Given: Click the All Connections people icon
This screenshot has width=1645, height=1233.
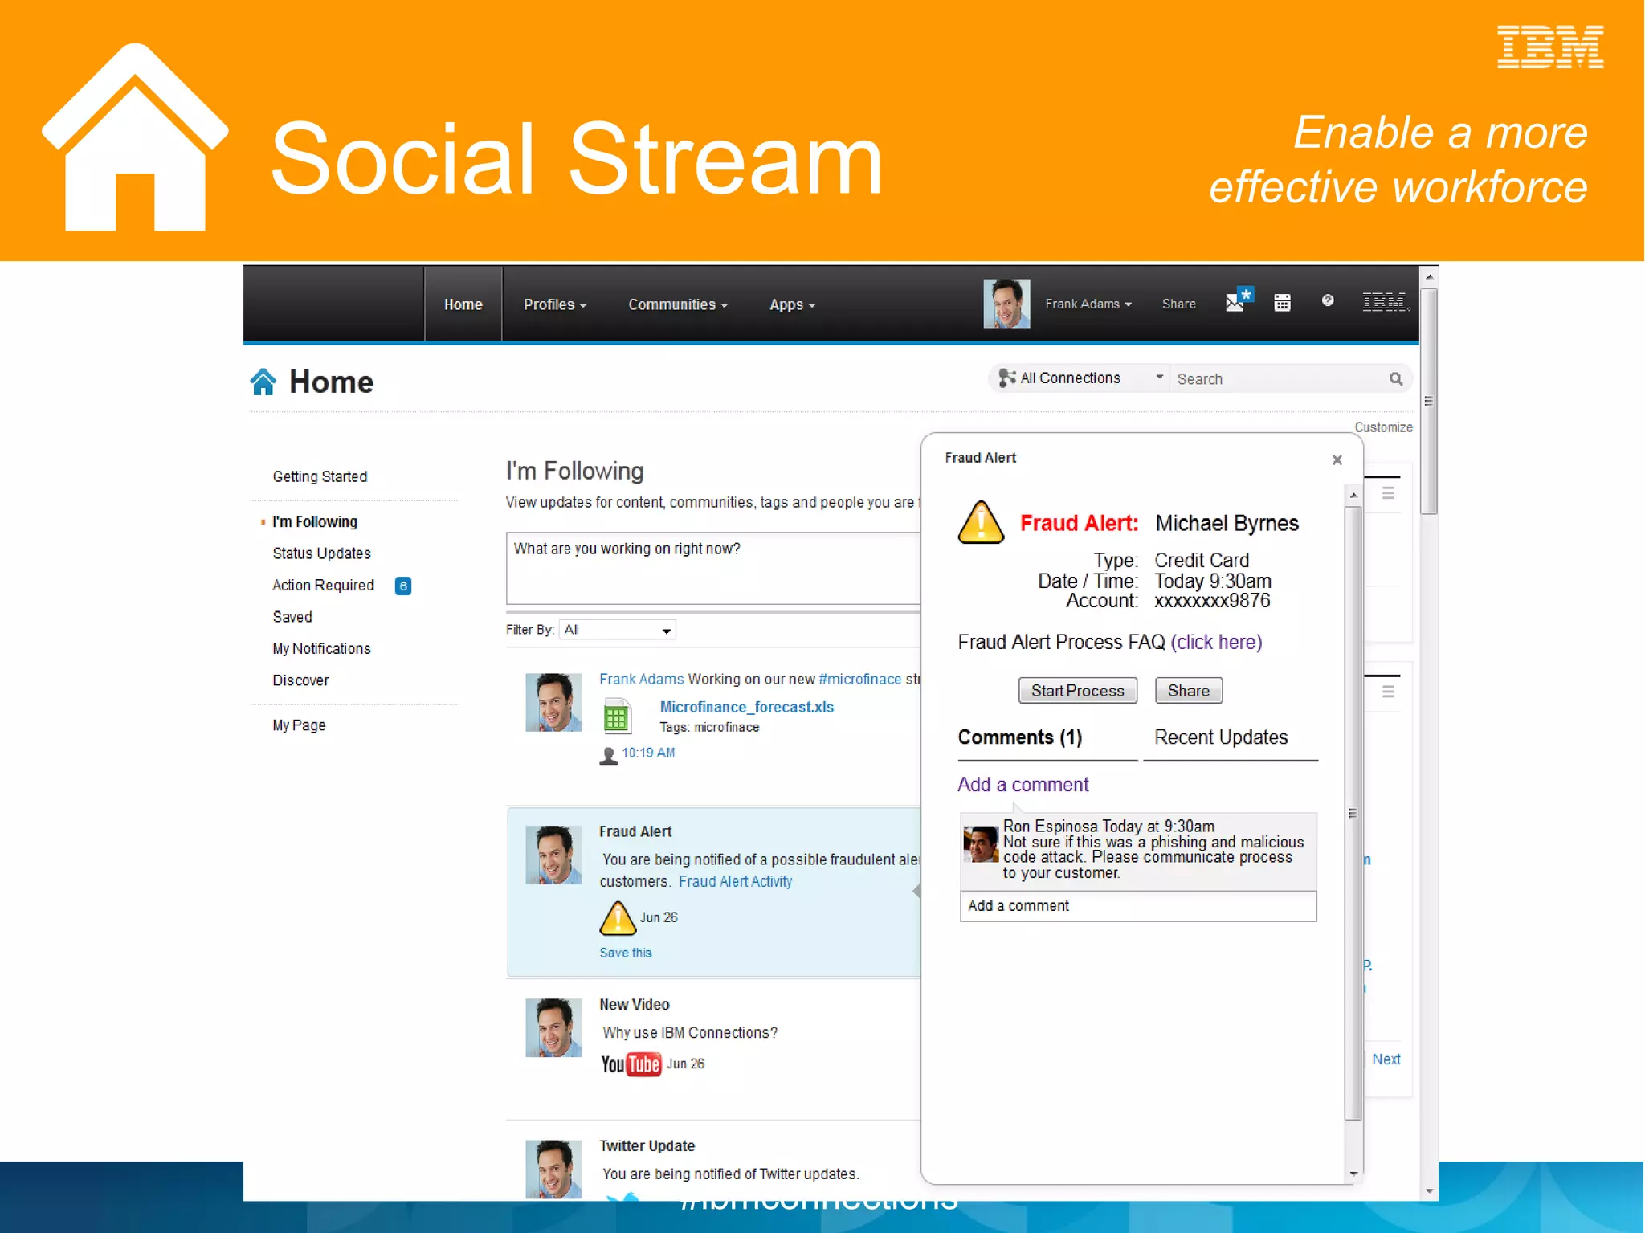Looking at the screenshot, I should [1006, 378].
